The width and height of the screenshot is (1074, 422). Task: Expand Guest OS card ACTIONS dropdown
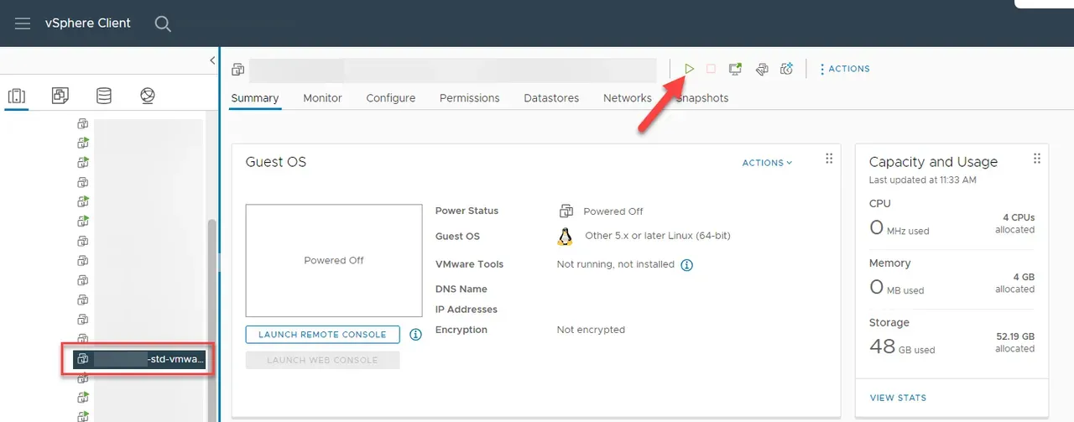coord(767,163)
